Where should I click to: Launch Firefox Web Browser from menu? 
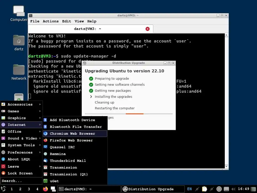coord(75,140)
